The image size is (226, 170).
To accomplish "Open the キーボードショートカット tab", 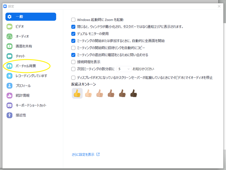I will pyautogui.click(x=31, y=105).
